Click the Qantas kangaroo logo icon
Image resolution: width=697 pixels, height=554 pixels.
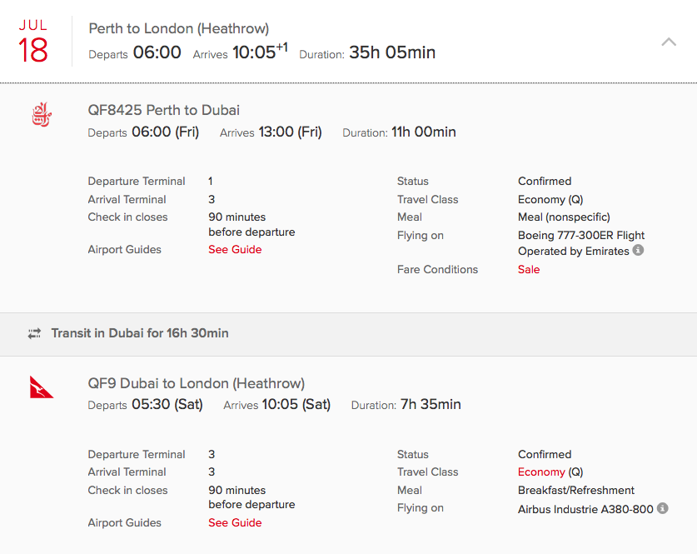tap(42, 387)
